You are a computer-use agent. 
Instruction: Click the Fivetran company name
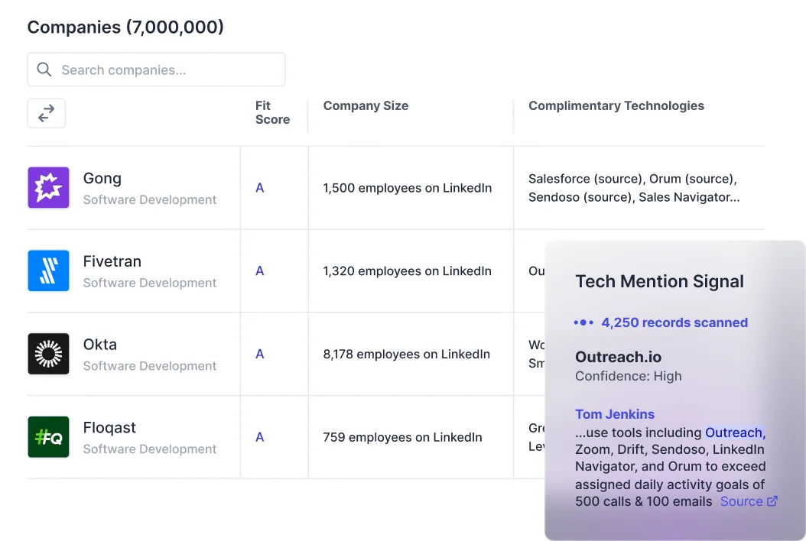coord(112,261)
